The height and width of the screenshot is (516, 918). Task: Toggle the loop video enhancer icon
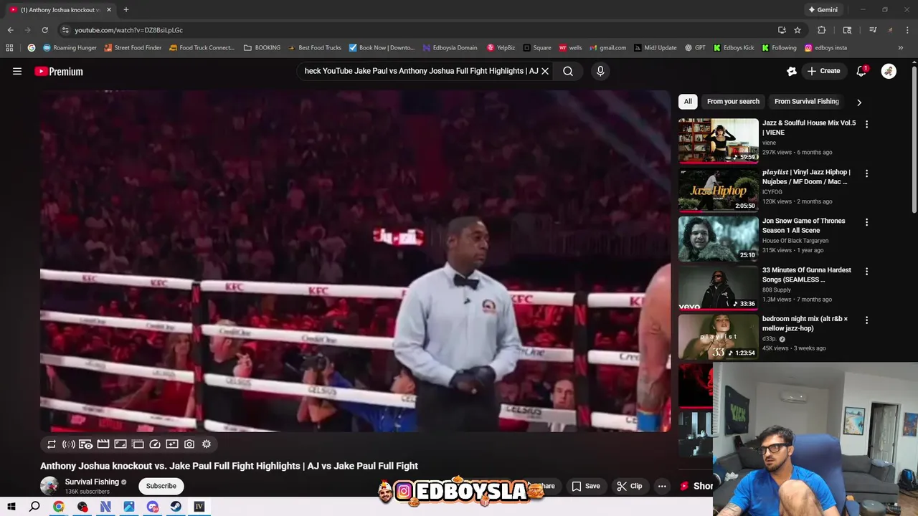(52, 444)
